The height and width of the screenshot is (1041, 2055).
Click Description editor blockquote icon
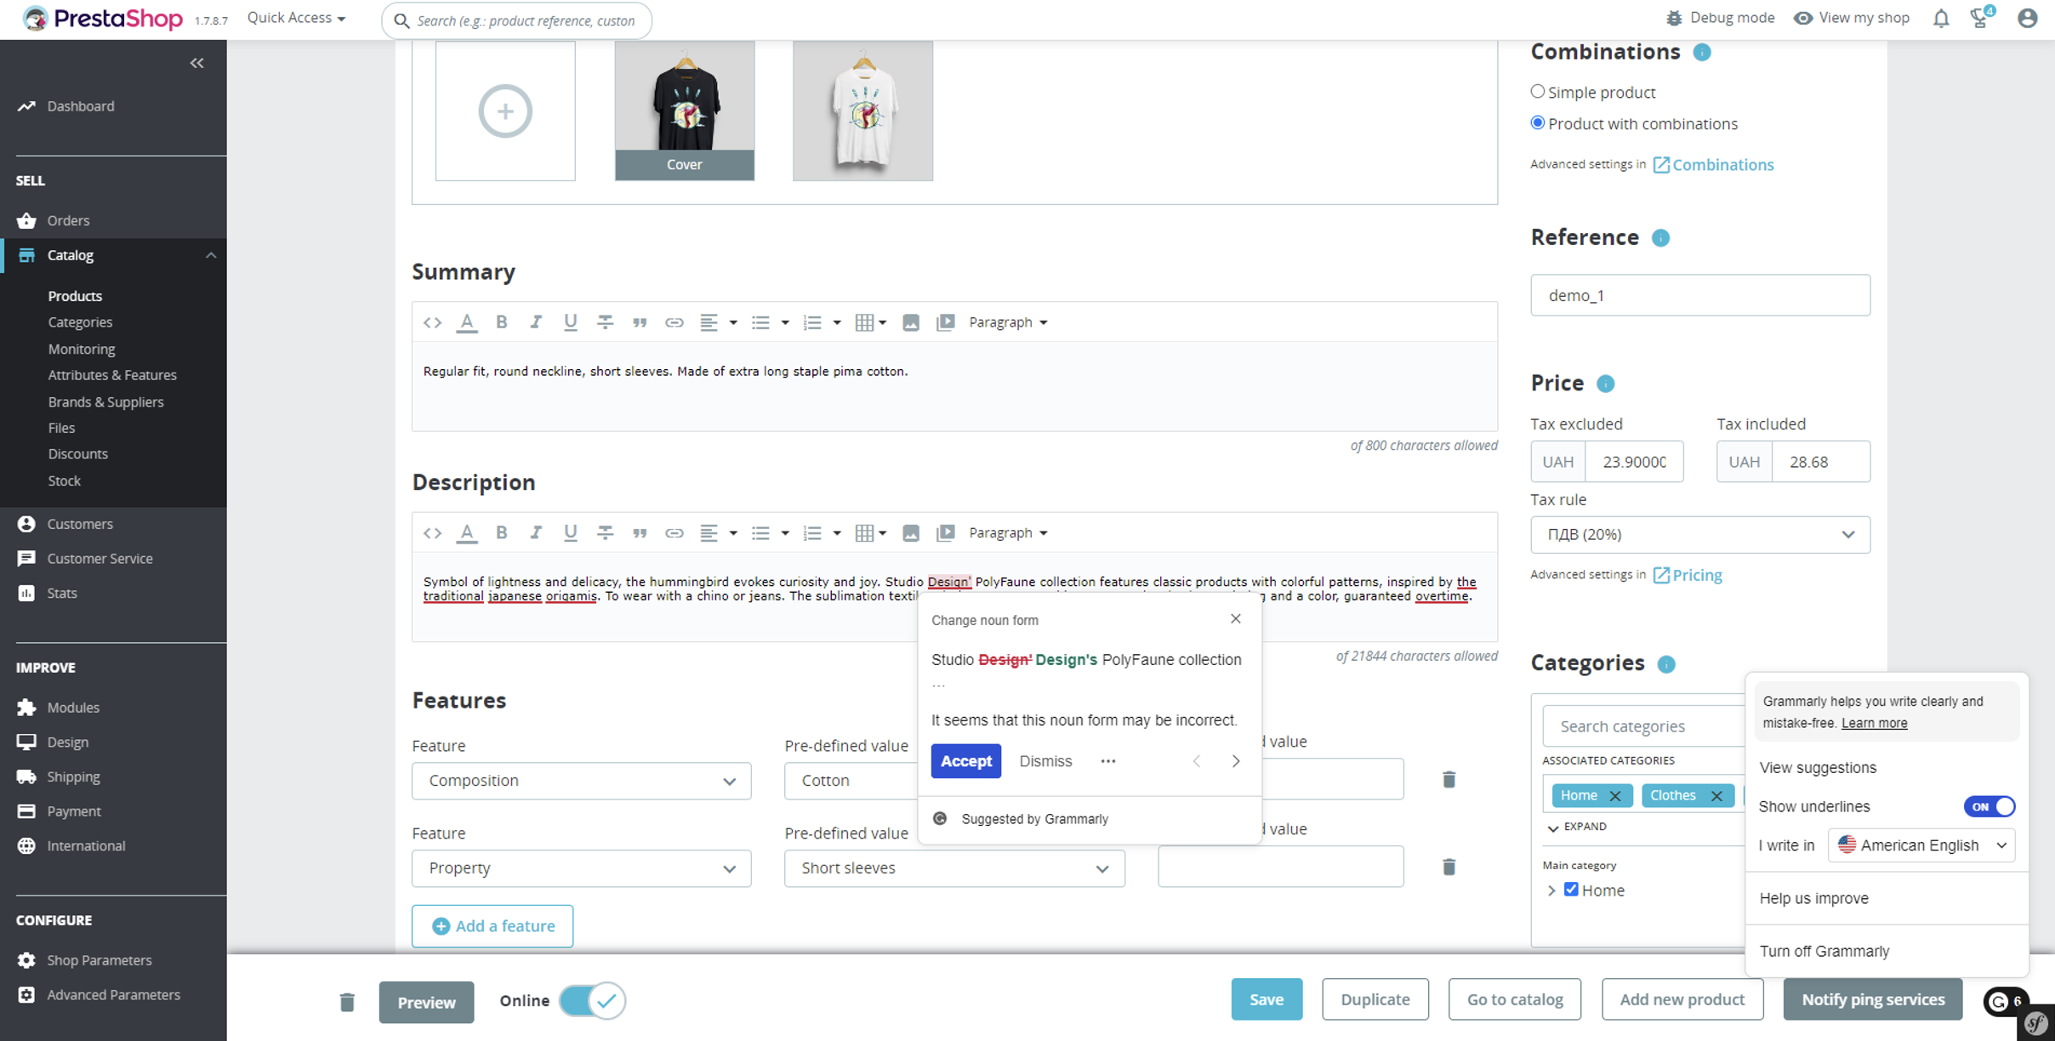click(x=640, y=533)
